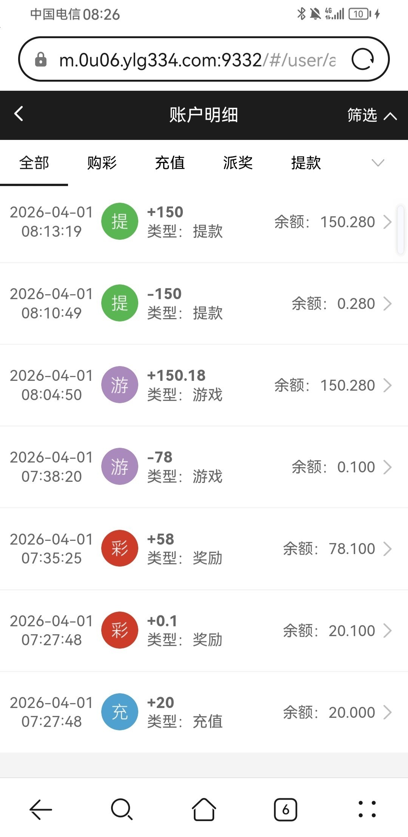This screenshot has width=408, height=837.
Task: Reload page using the address bar refresh icon
Action: (x=362, y=59)
